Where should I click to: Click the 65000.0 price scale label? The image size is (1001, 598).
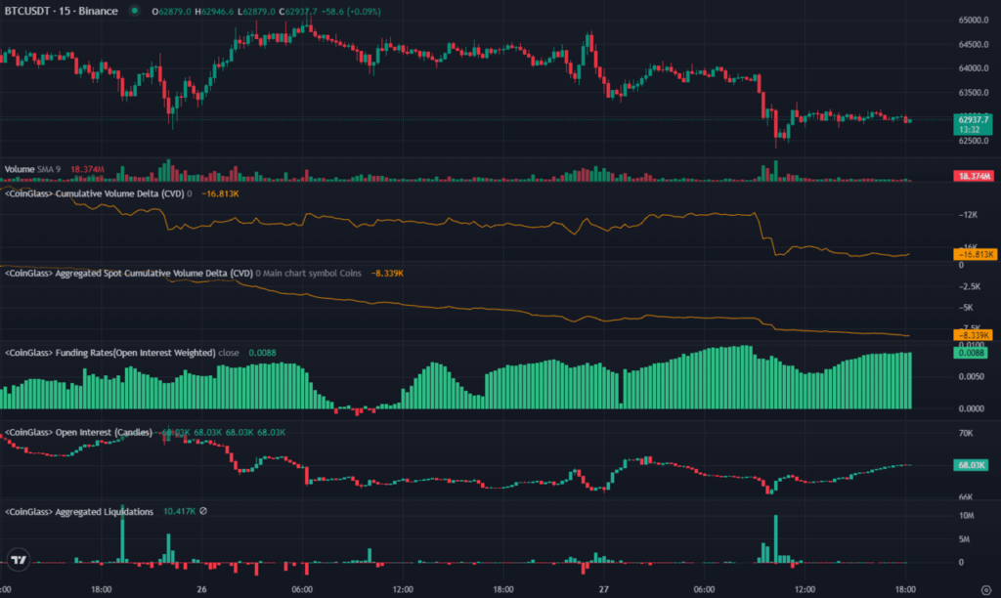click(x=973, y=20)
